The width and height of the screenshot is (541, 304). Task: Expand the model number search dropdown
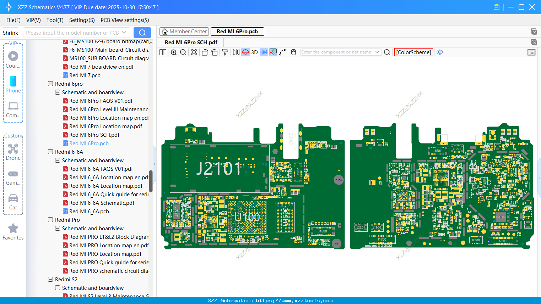(x=124, y=33)
